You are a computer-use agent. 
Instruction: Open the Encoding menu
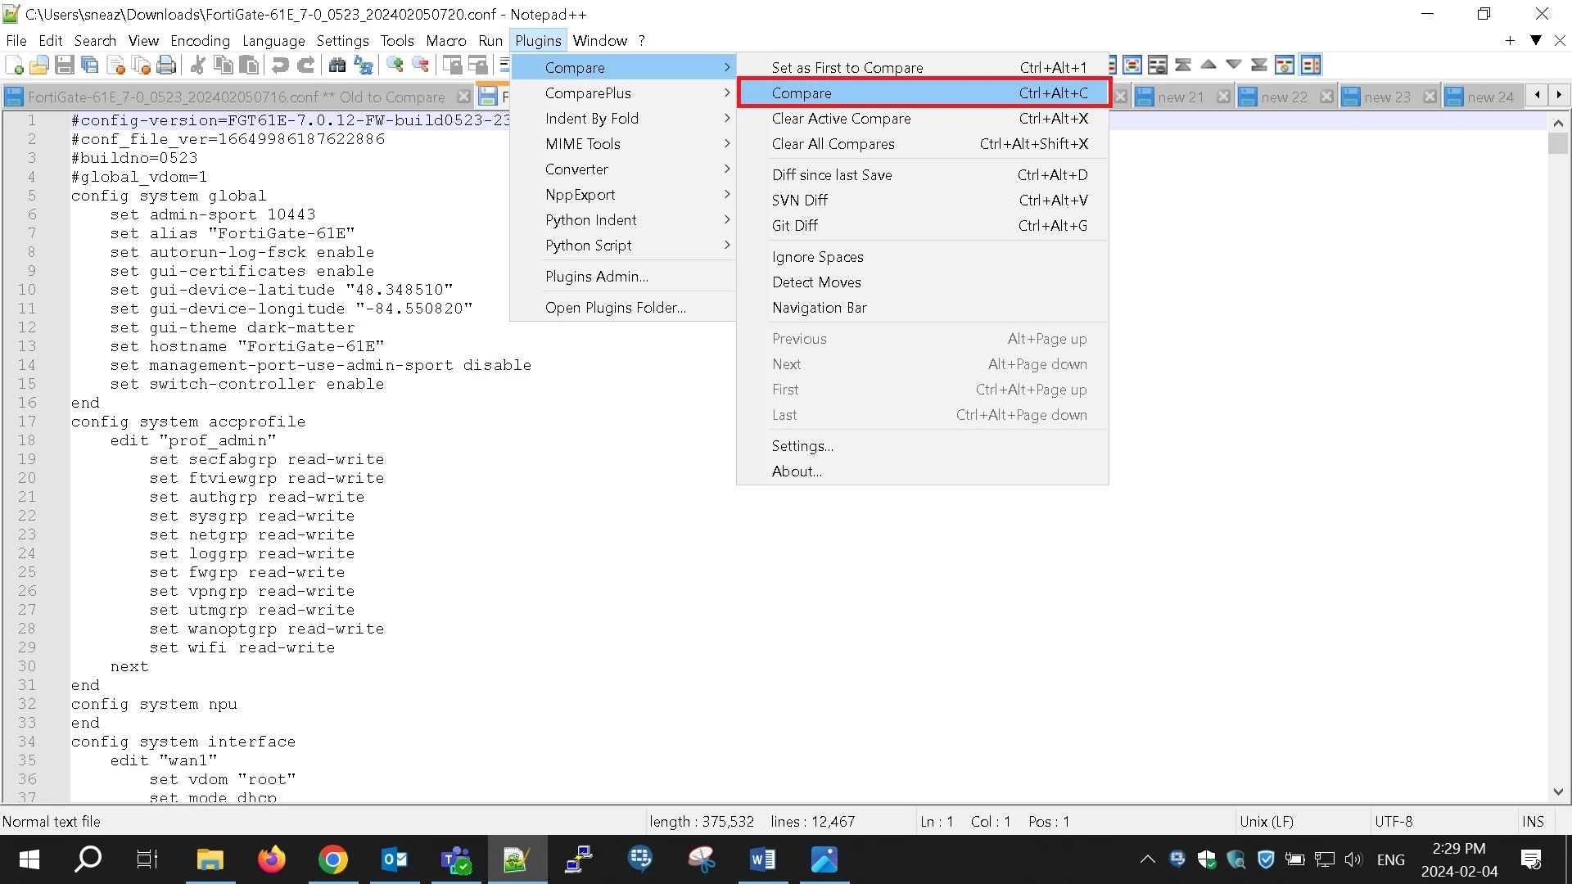200,41
